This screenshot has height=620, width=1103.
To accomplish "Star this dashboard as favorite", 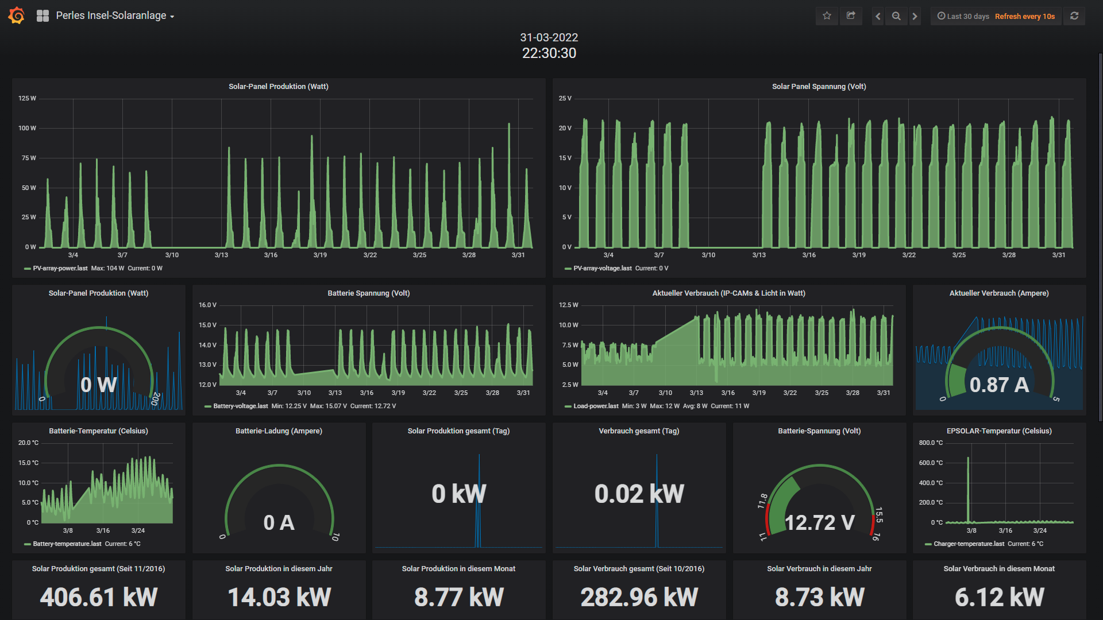I will coord(827,16).
